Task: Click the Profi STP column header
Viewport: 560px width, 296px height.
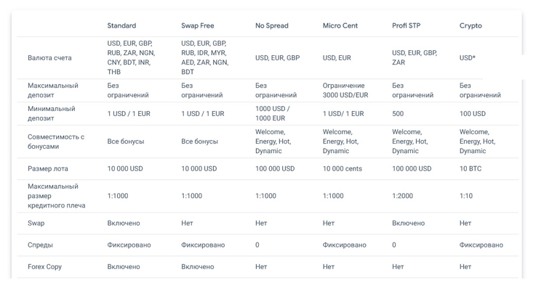Action: pos(406,25)
